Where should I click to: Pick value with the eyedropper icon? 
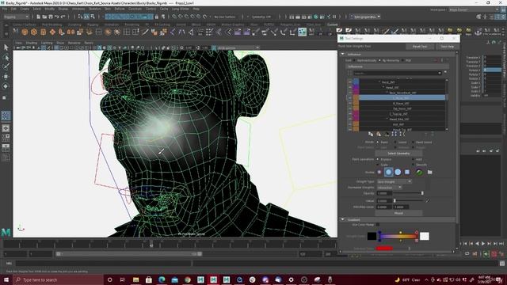click(428, 200)
